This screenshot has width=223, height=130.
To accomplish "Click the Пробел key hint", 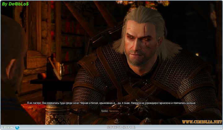I will pyautogui.click(x=104, y=111).
